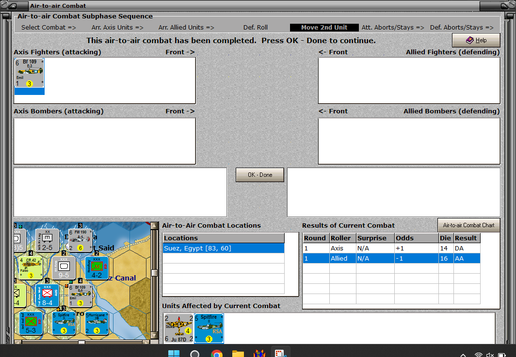Select the FW 190 counter on the map
Viewport: 516px width, 357px height.
point(80,240)
